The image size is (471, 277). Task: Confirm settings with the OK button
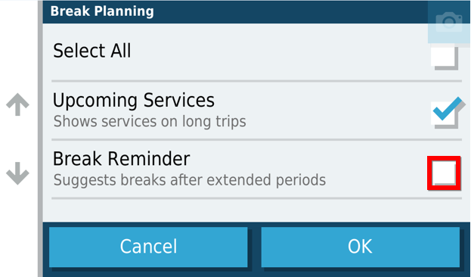click(360, 247)
